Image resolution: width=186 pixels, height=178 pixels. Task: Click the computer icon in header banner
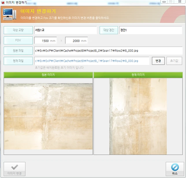click(x=10, y=14)
